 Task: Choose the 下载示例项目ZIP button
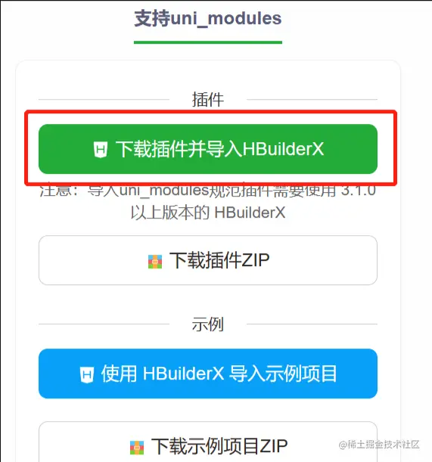tap(208, 442)
